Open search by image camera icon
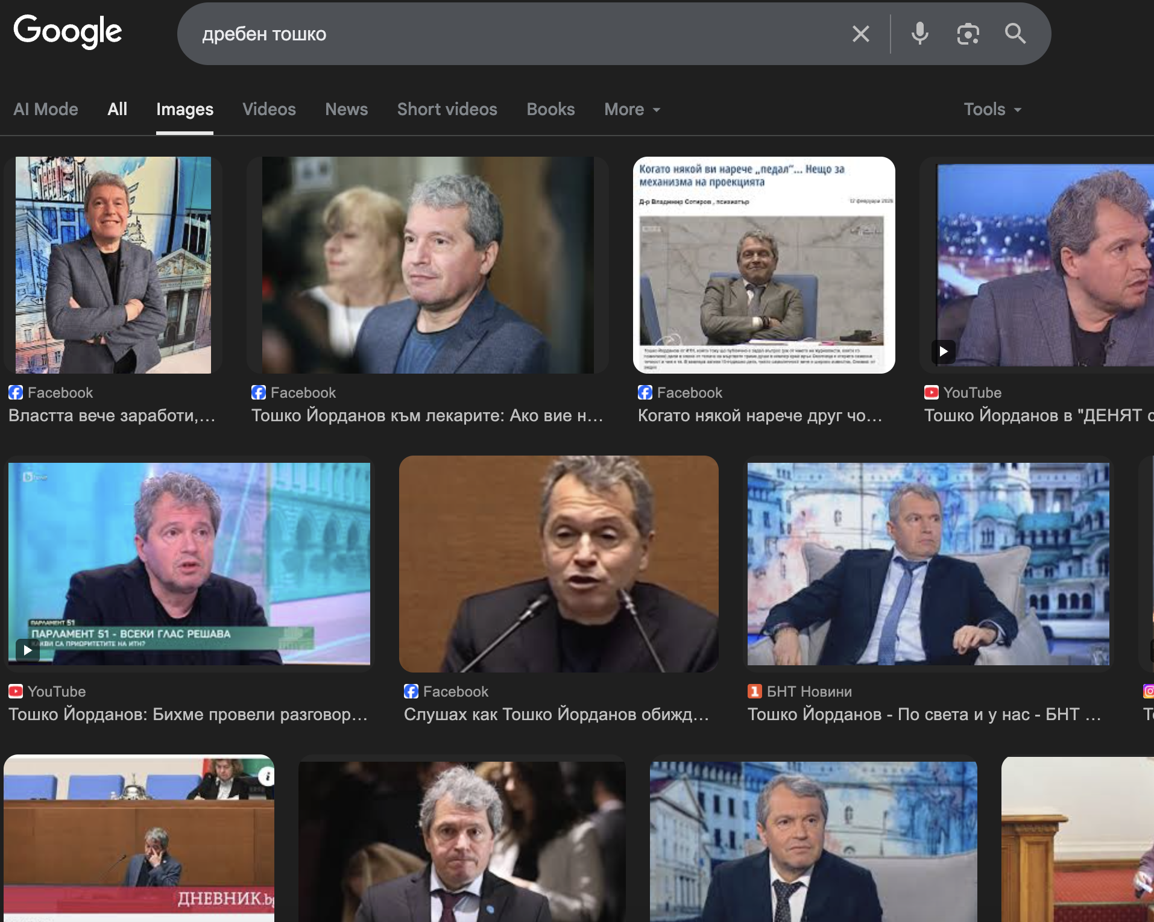This screenshot has height=922, width=1154. [968, 34]
